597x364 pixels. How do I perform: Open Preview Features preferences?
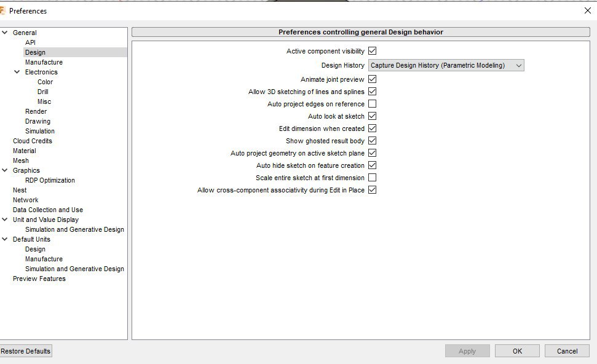pyautogui.click(x=39, y=279)
